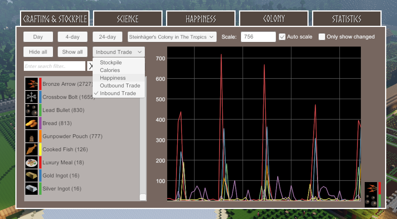Click the purple swatch next to Bread

tap(40, 123)
